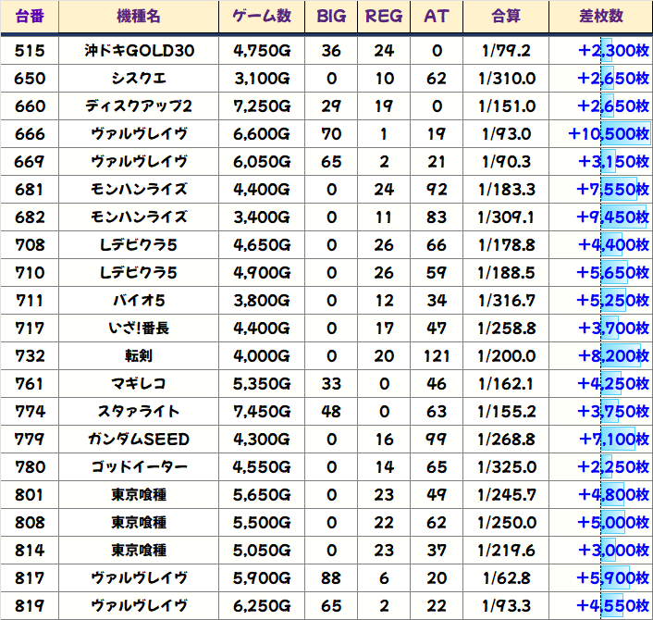Click the スタァライト machine name

point(139,412)
